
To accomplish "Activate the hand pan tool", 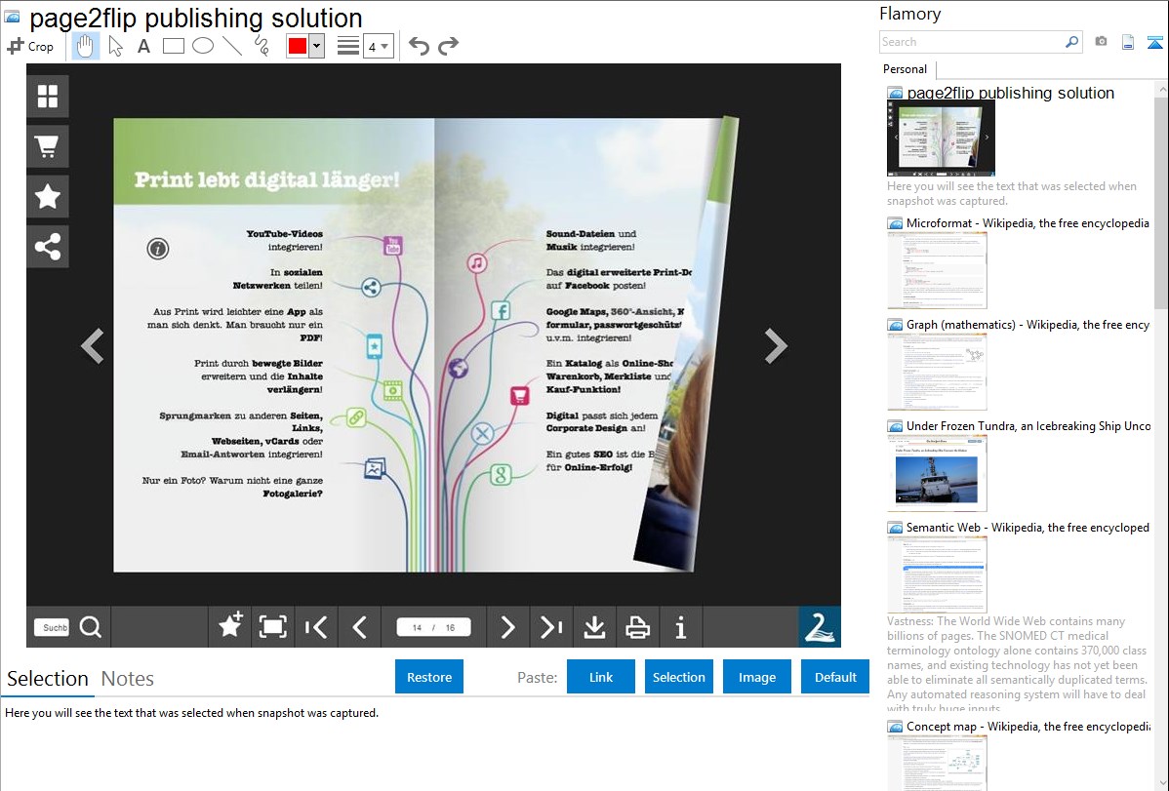I will 85,46.
